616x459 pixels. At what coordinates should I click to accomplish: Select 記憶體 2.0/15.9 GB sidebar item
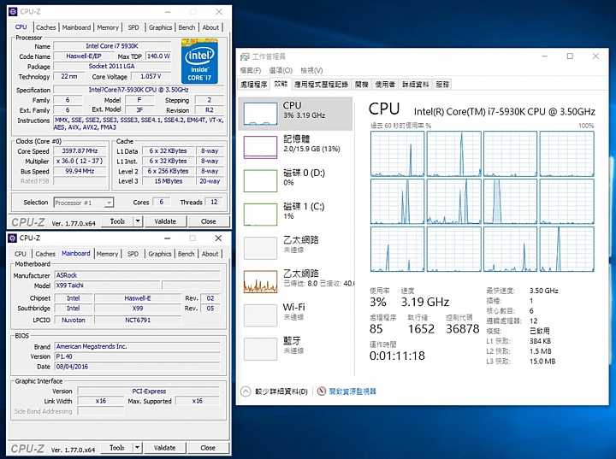[x=295, y=147]
